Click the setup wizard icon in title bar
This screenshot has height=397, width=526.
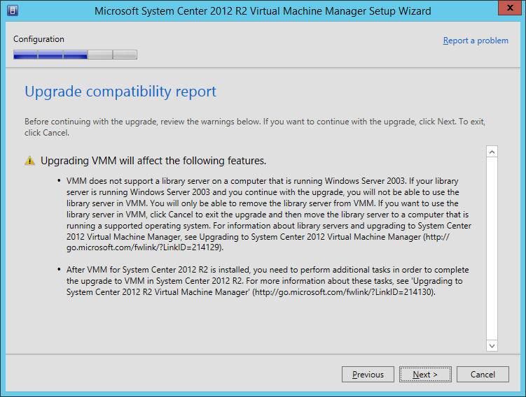click(x=13, y=10)
